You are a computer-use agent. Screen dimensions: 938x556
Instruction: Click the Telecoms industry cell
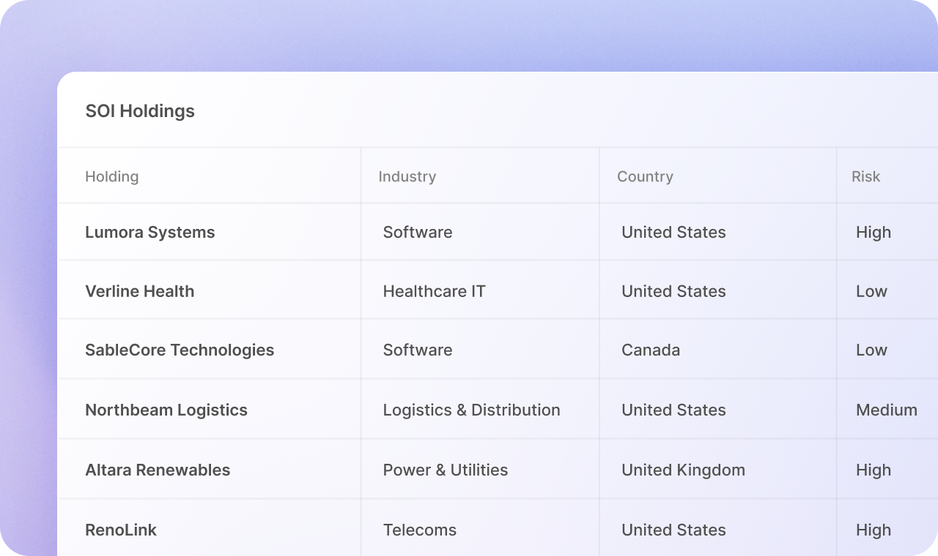pyautogui.click(x=419, y=530)
